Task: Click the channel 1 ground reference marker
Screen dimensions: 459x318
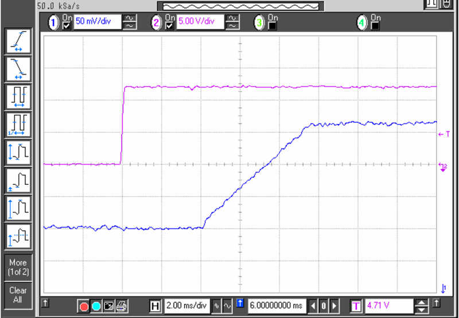Action: 444,288
